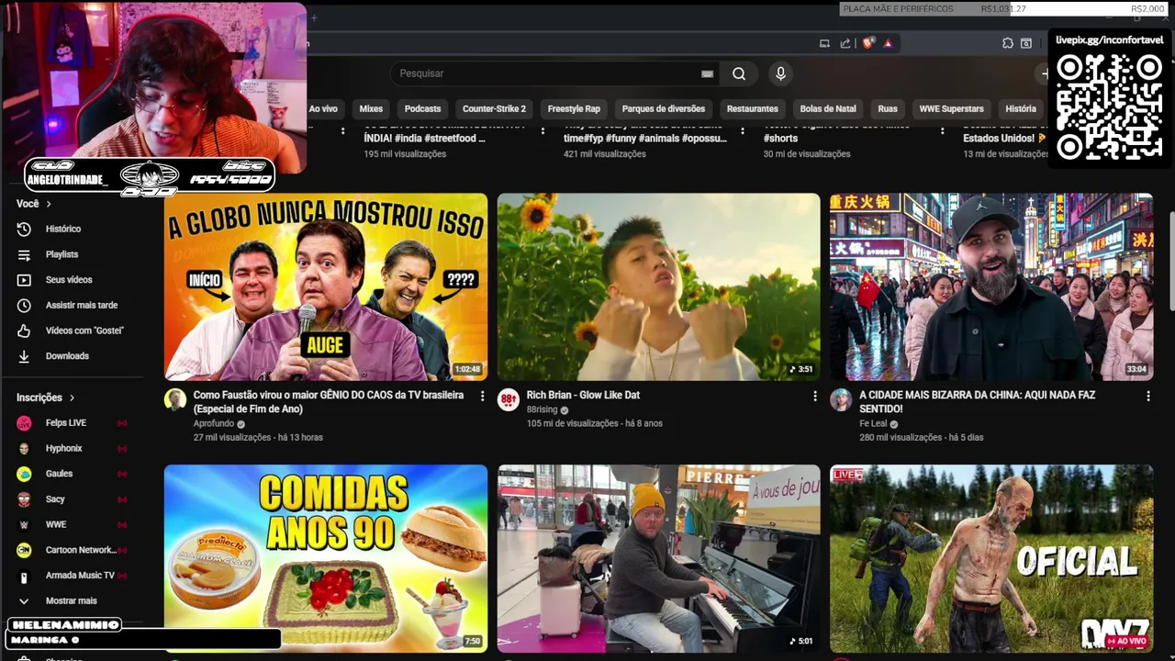Open the 88rising channel name link
This screenshot has width=1175, height=661.
(x=542, y=409)
